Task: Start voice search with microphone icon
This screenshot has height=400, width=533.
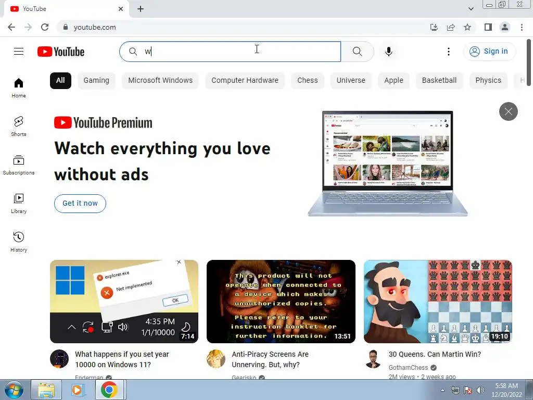Action: point(388,52)
